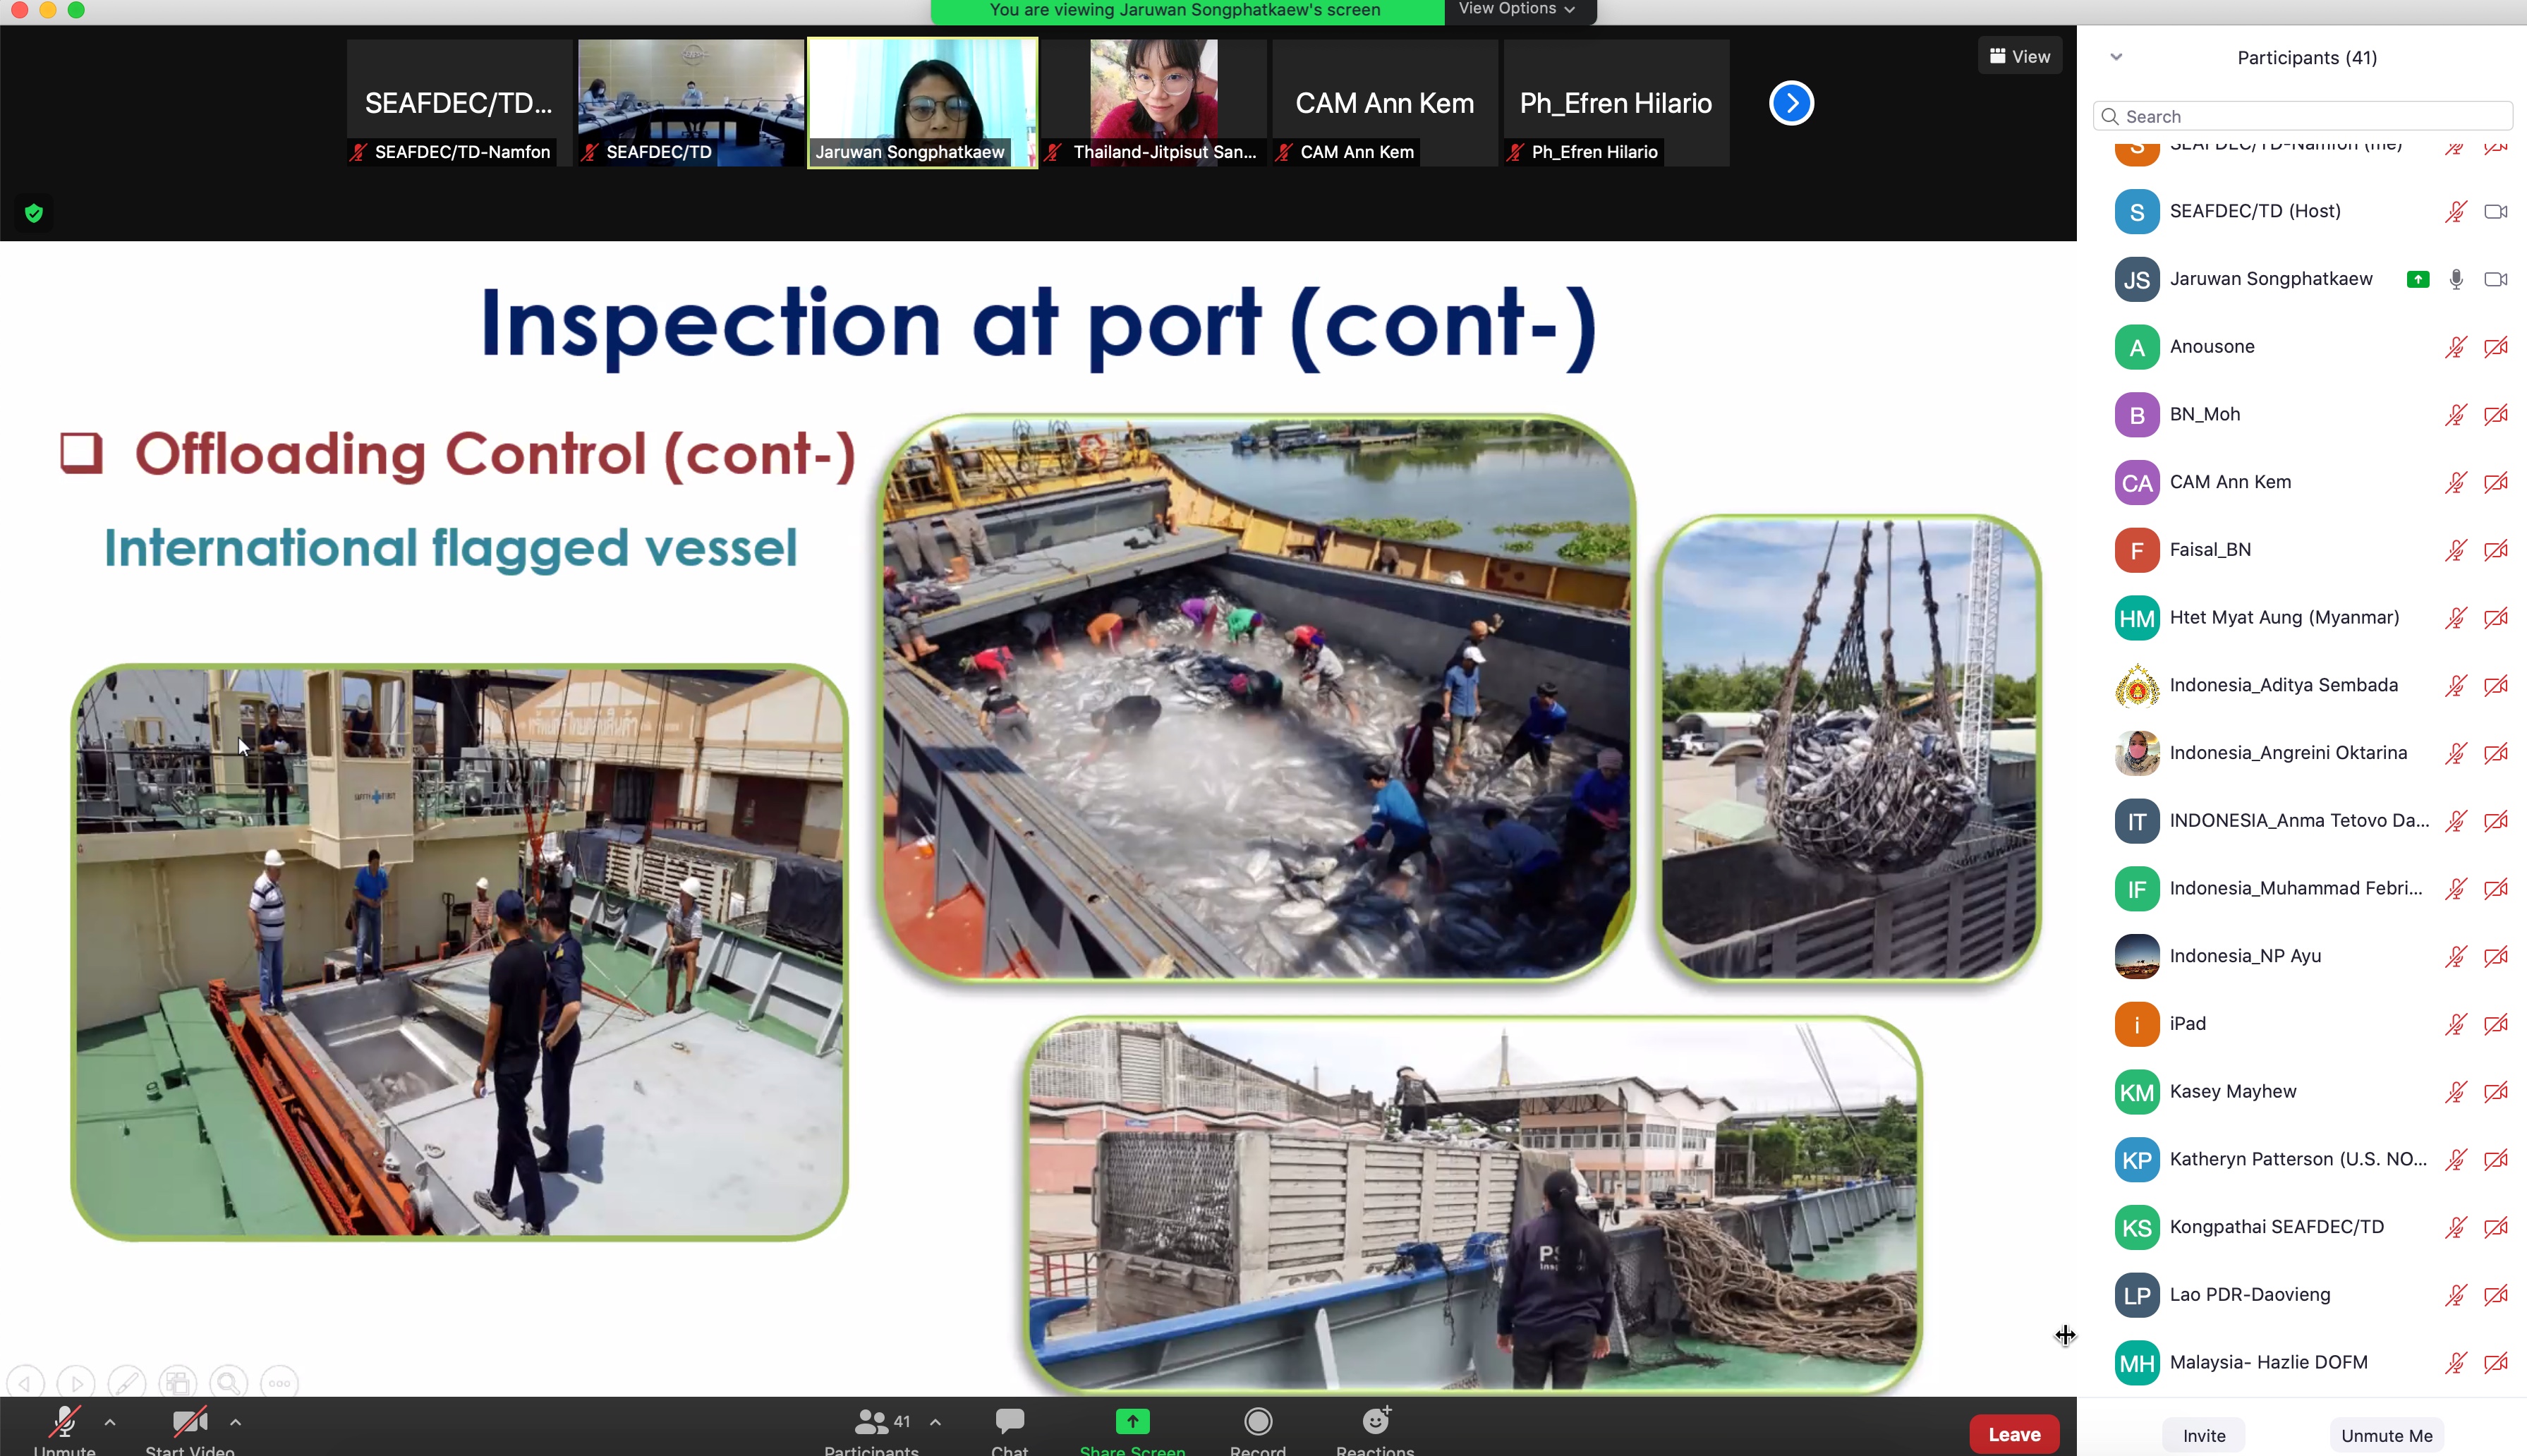This screenshot has height=1456, width=2527.
Task: Click Jaruwan Songphatkaew's green screen-share indicator
Action: coord(2417,280)
